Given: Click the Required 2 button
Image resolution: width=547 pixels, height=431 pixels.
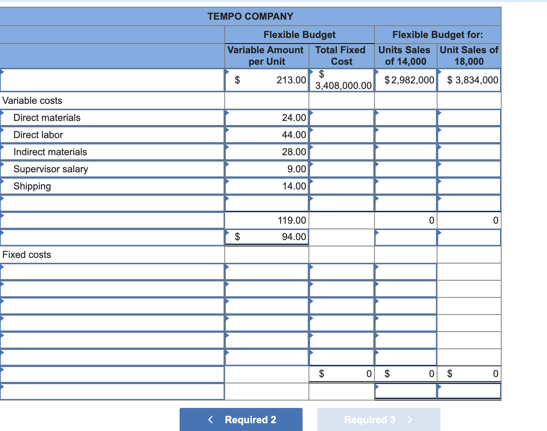Looking at the screenshot, I should click(241, 419).
